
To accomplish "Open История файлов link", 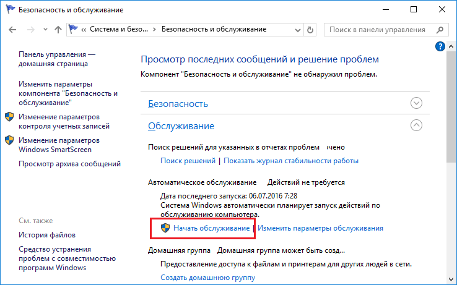I will coord(47,235).
